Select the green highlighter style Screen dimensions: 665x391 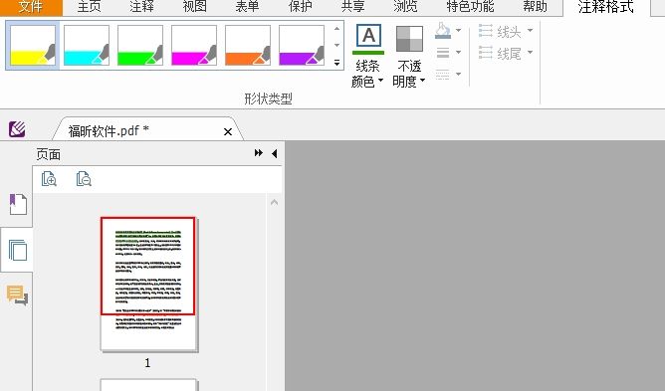click(x=140, y=46)
